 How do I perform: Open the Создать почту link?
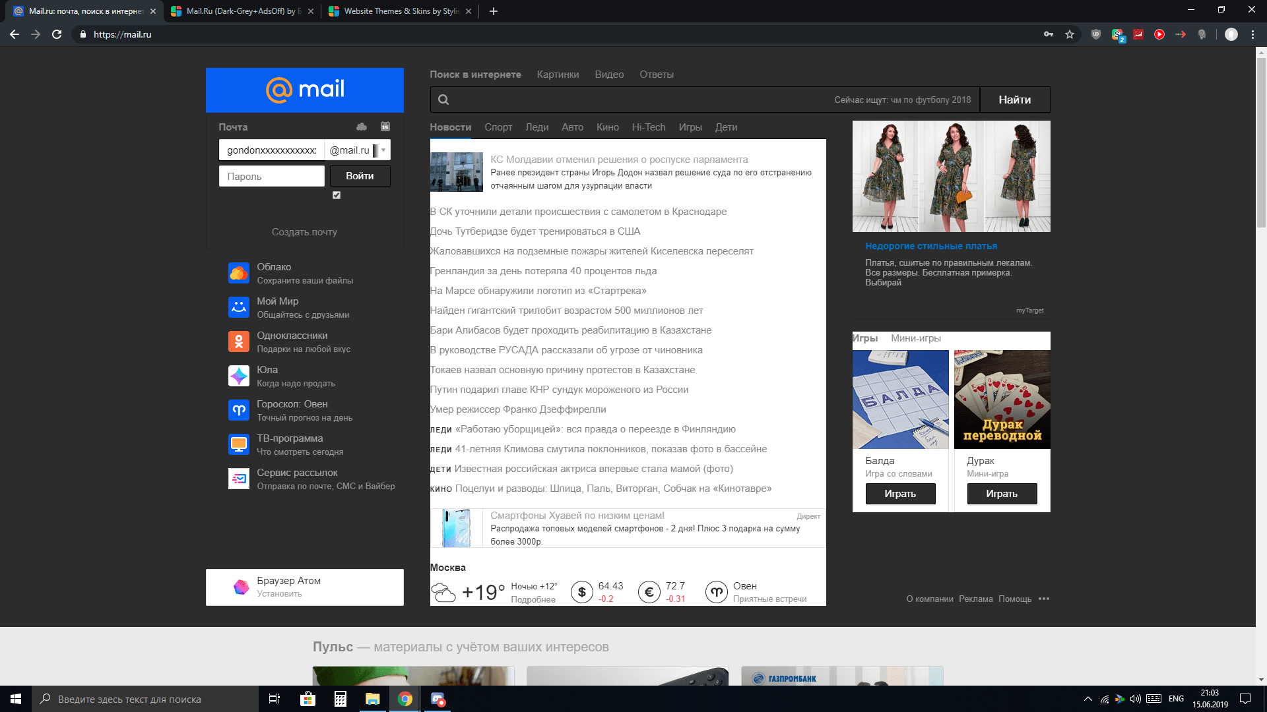304,232
